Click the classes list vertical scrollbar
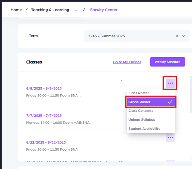 click(191, 95)
